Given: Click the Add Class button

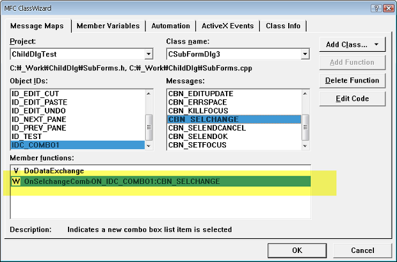Looking at the screenshot, I should [x=352, y=45].
